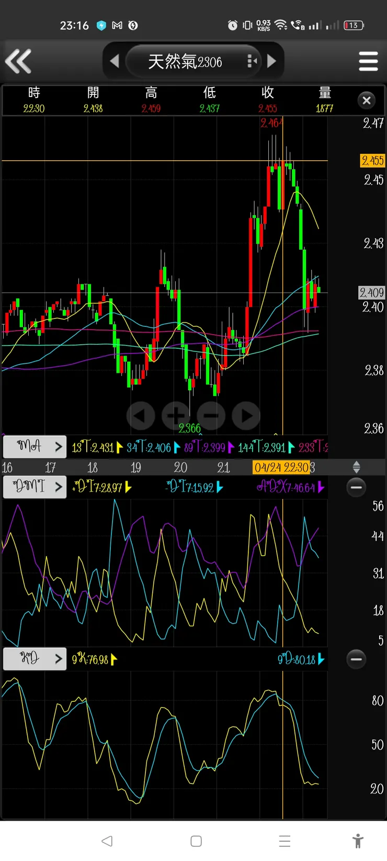Tap the list icon beside 天然氣2306

point(252,61)
